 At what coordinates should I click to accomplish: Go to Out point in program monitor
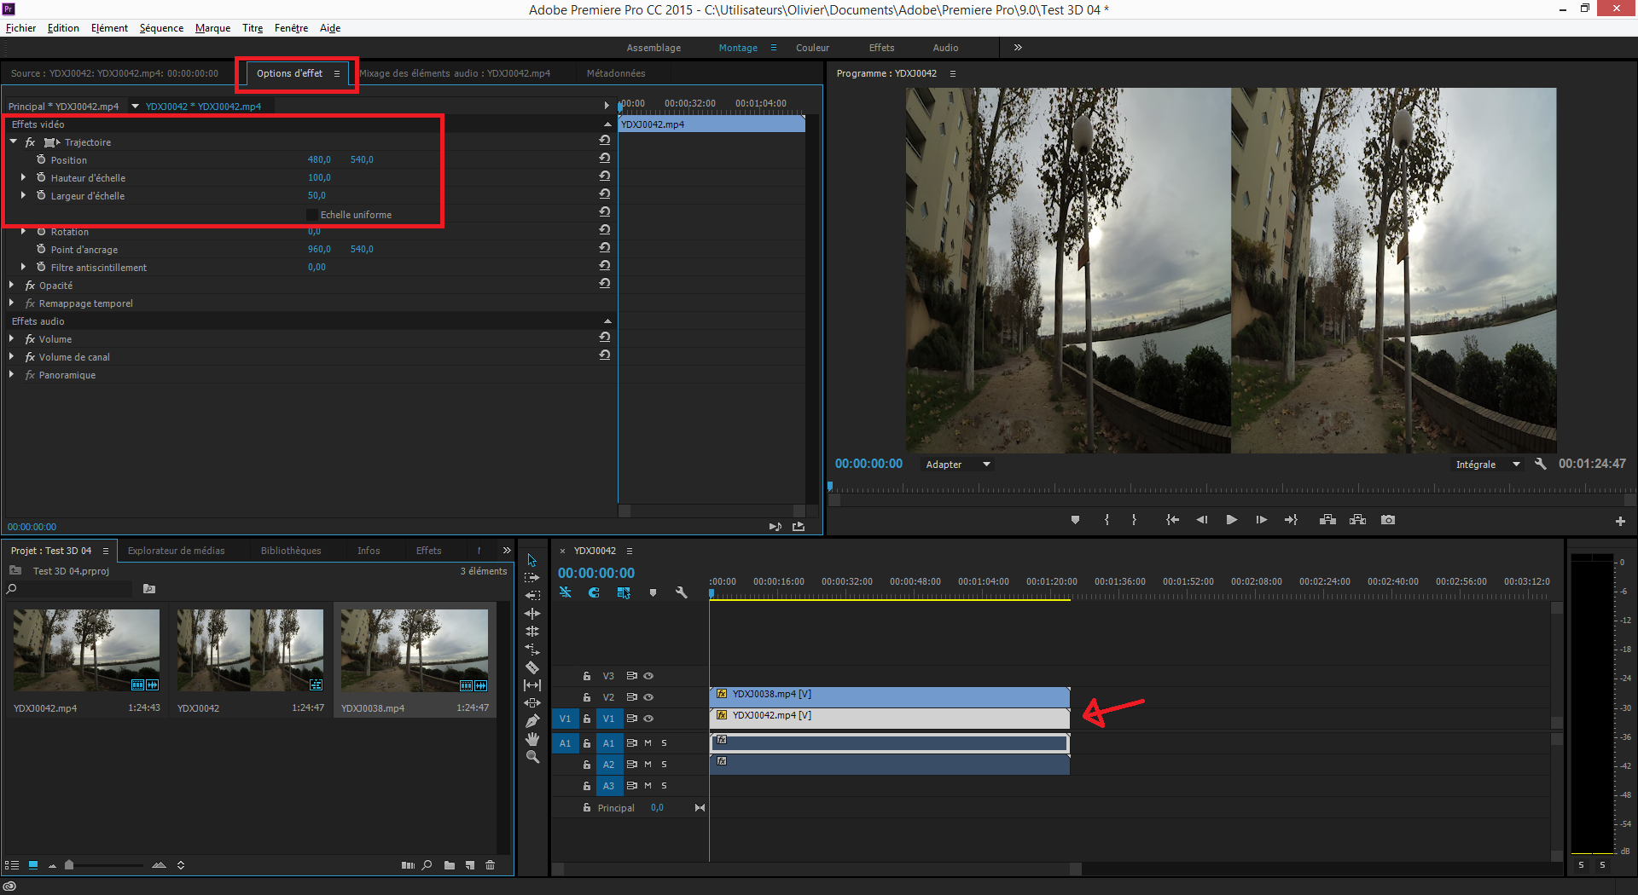click(x=1291, y=520)
